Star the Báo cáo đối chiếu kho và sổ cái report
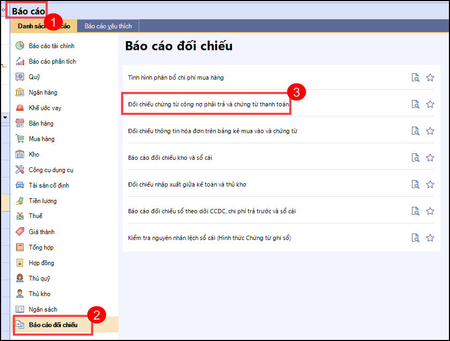 (x=430, y=158)
